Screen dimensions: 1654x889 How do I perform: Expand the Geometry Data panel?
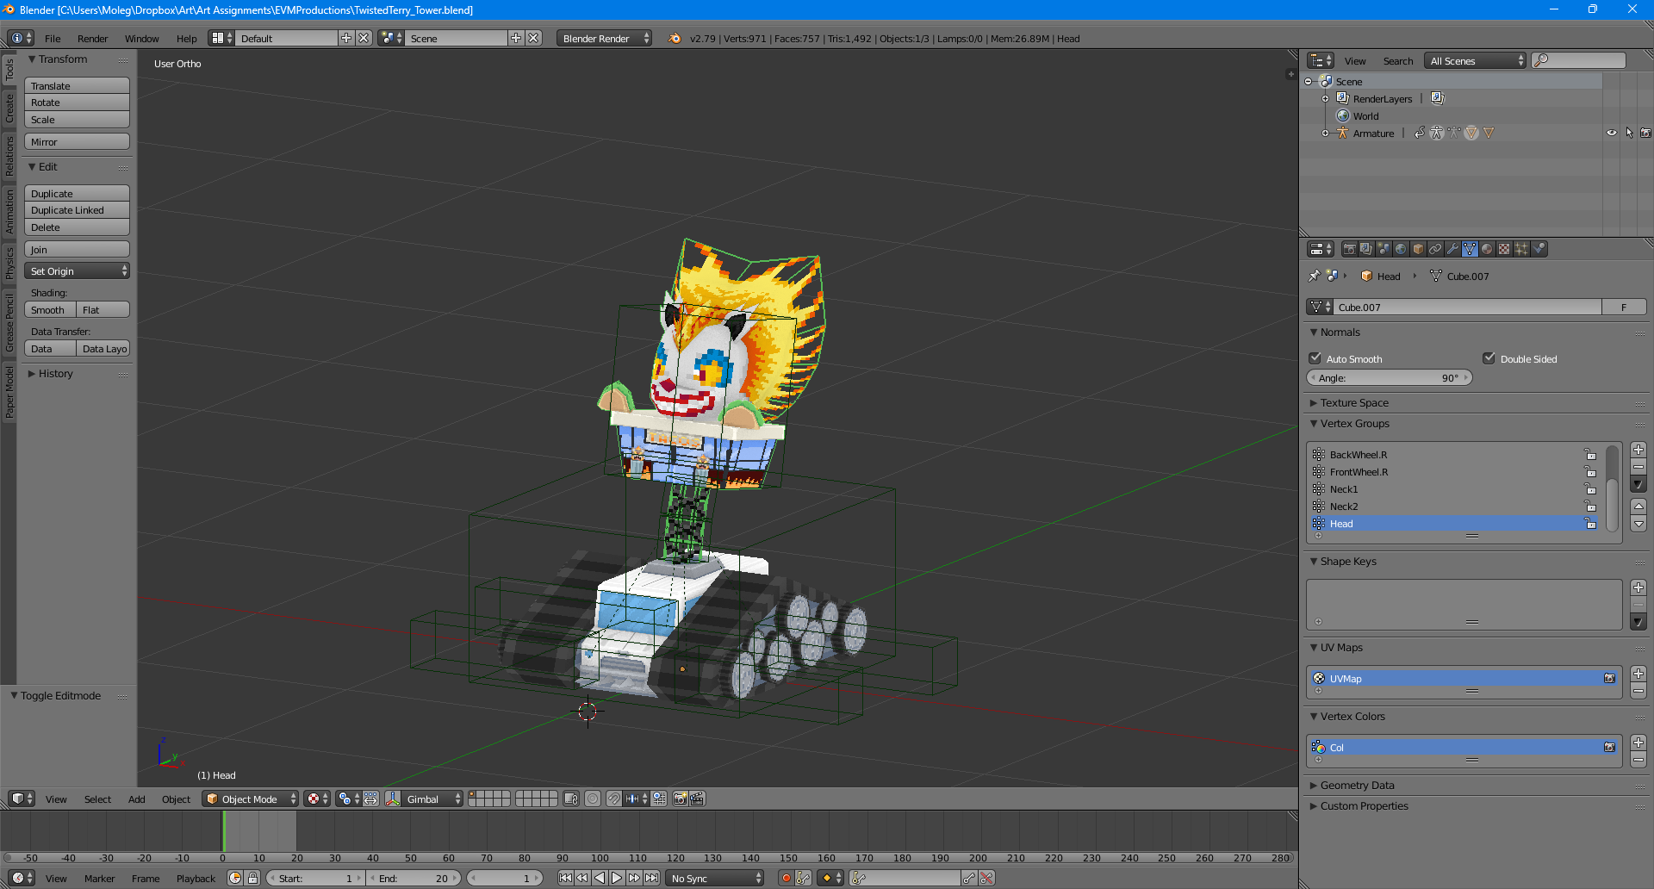[1357, 785]
